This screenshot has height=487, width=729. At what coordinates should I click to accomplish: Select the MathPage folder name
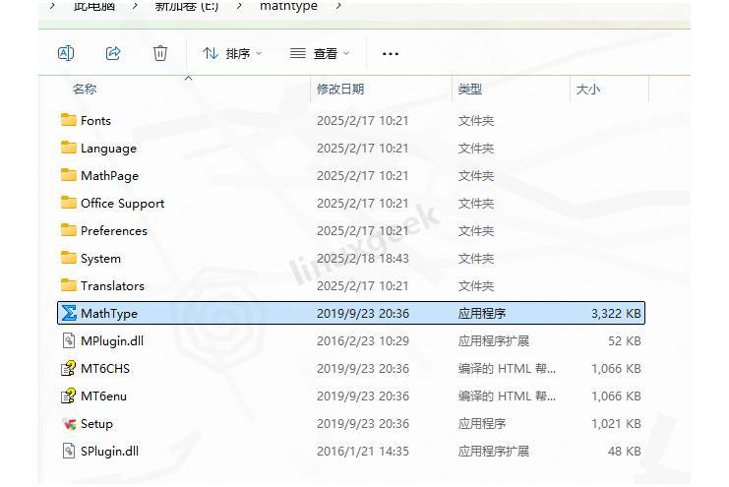[110, 176]
